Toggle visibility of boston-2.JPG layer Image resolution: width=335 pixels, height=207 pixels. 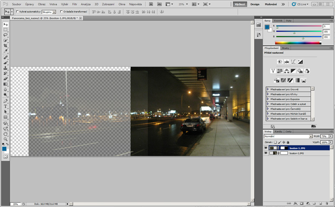265,153
